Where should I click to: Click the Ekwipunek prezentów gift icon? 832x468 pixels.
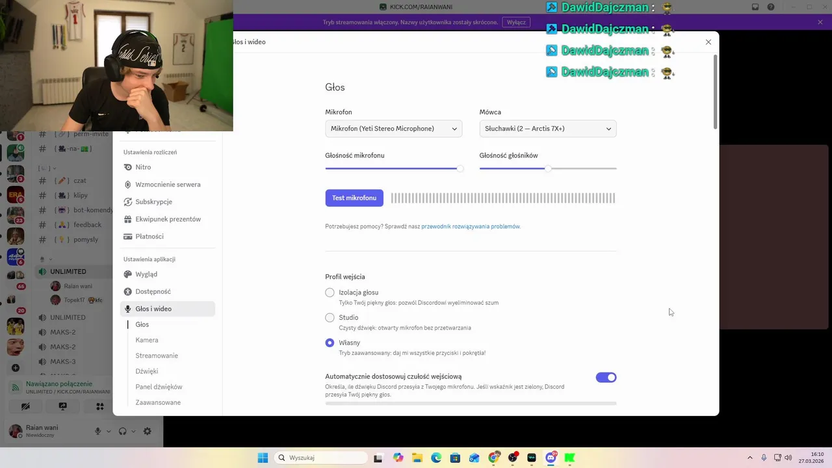[x=128, y=219]
